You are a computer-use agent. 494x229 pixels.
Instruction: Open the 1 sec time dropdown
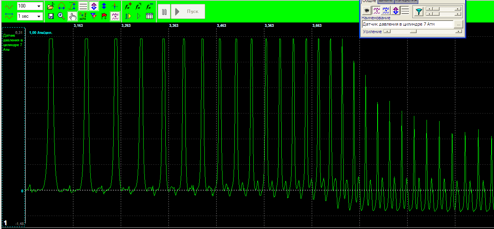(39, 16)
